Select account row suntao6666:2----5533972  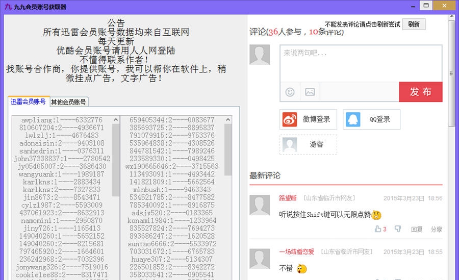pos(172,244)
